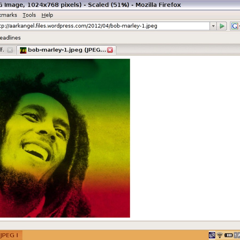Click the battery status tray icon
Viewport: 240px width, 240px height.
click(229, 235)
